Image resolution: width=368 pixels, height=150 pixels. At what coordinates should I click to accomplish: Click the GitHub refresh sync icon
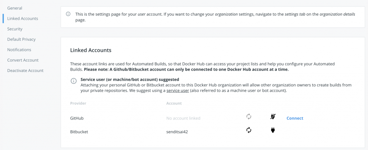248,116
